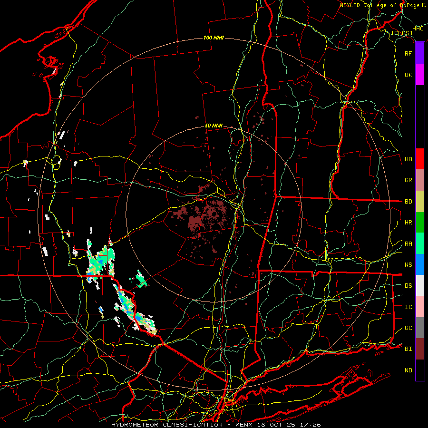The height and width of the screenshot is (428, 428).
Task: Click the NEXLAB-College of DuPage credit text
Action: coord(379,5)
